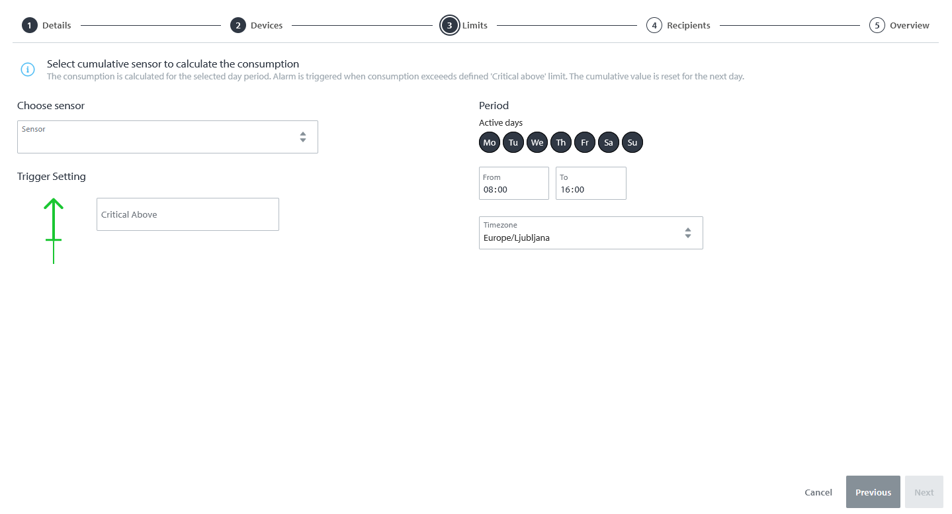Click step 3 Limits circle icon

coord(449,25)
